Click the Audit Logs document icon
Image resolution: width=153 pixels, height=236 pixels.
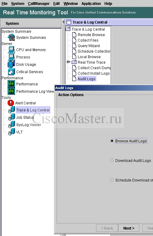pyautogui.click(x=74, y=79)
